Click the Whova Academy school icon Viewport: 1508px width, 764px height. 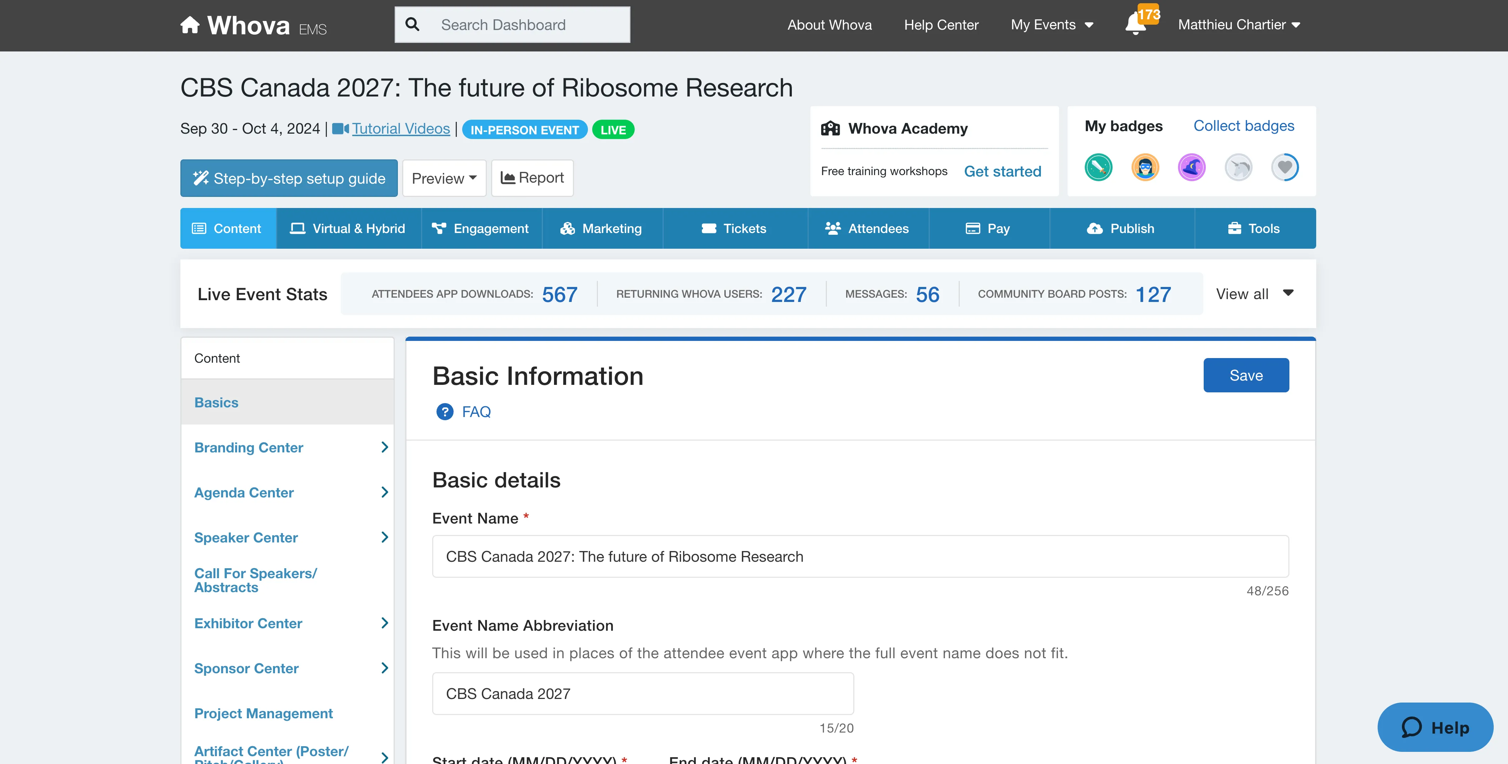pos(830,128)
